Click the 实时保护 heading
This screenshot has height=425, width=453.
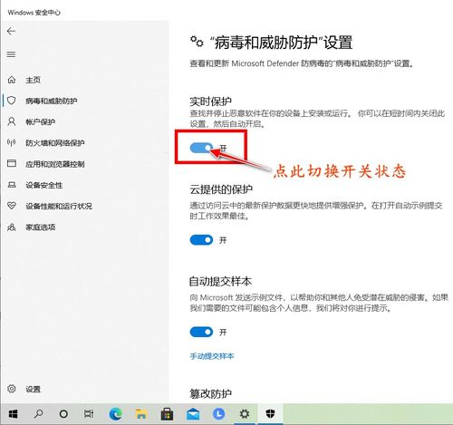(x=210, y=101)
